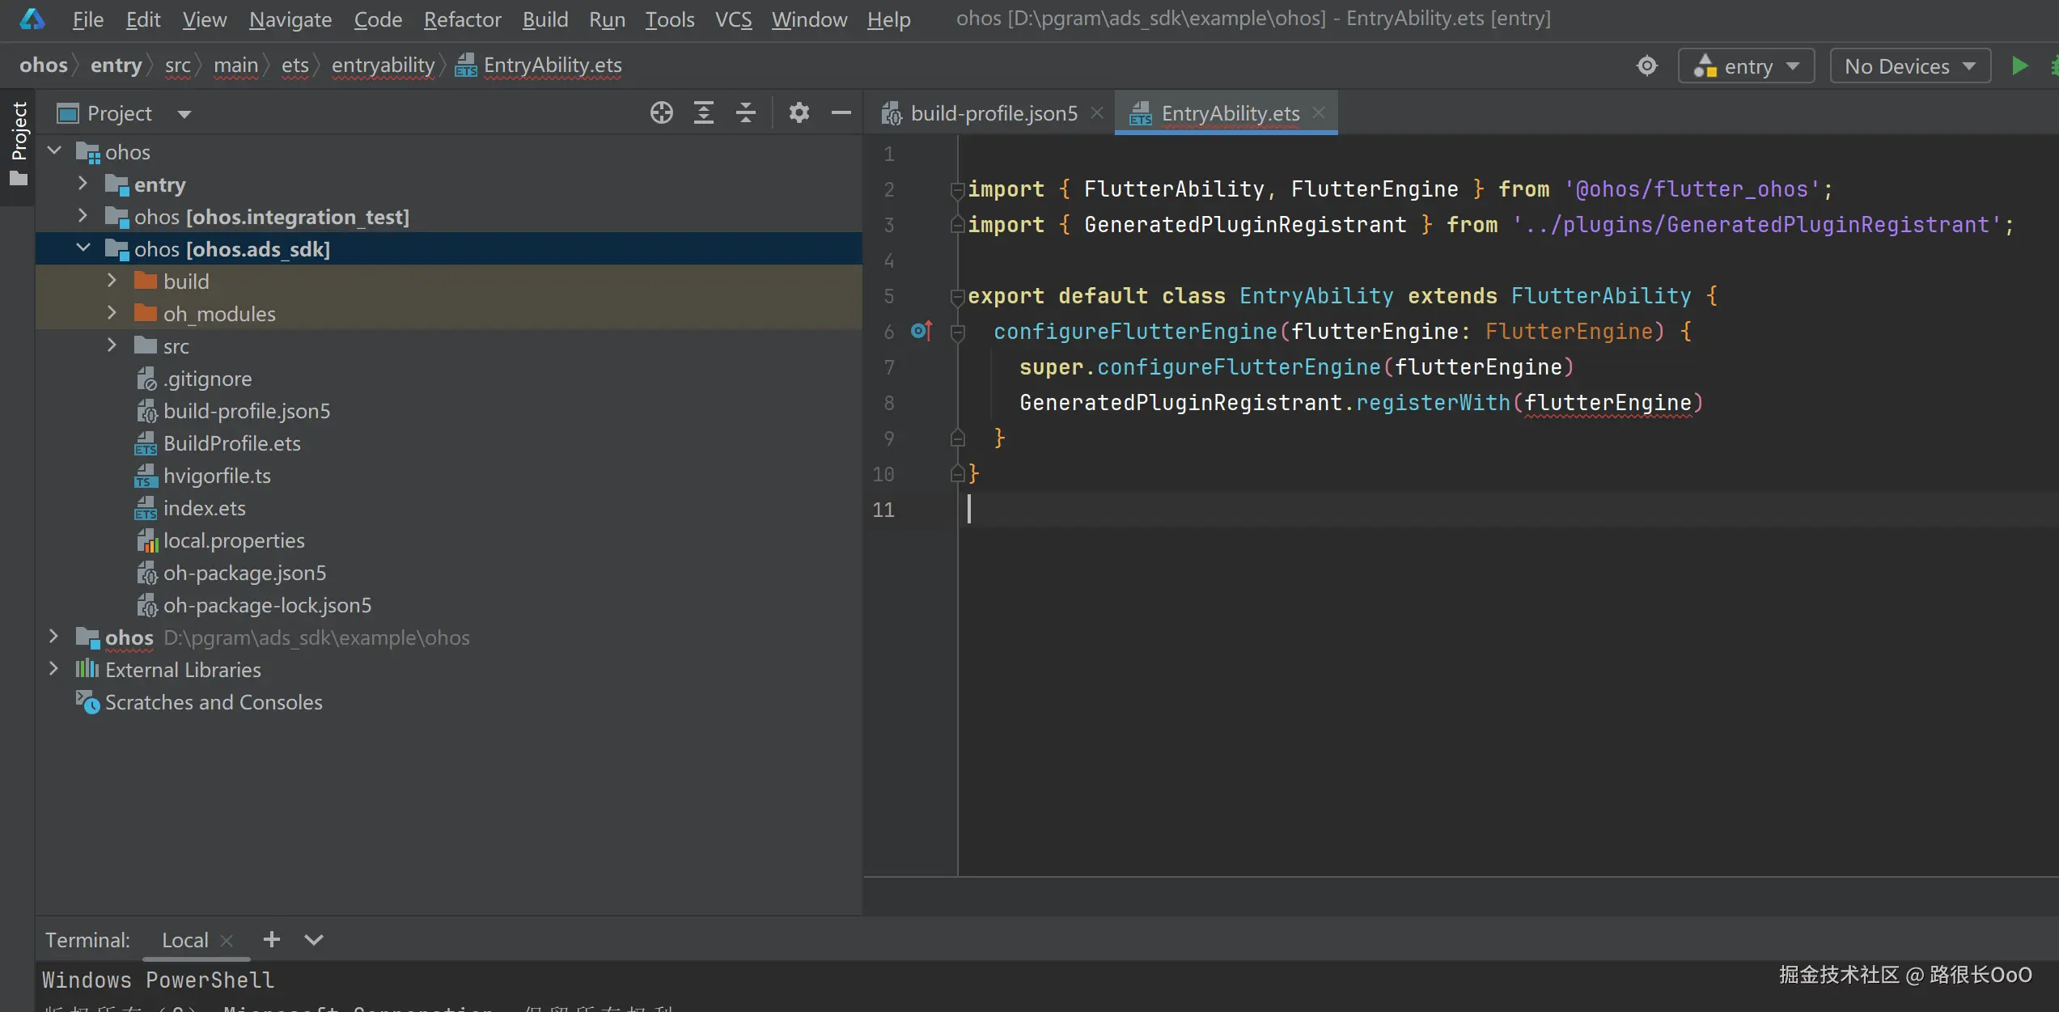
Task: Click the Select Opened File crosshair icon
Action: 661,113
